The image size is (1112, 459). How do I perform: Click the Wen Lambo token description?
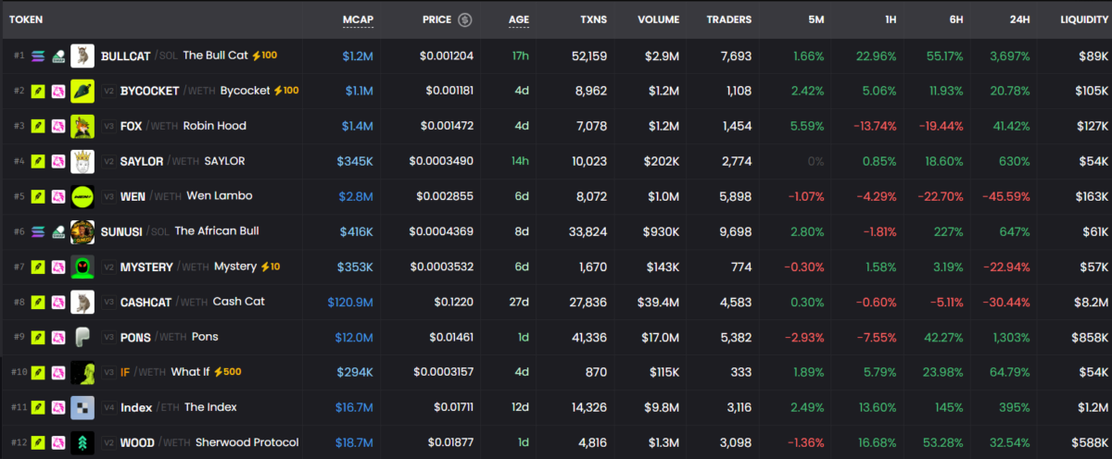[220, 196]
